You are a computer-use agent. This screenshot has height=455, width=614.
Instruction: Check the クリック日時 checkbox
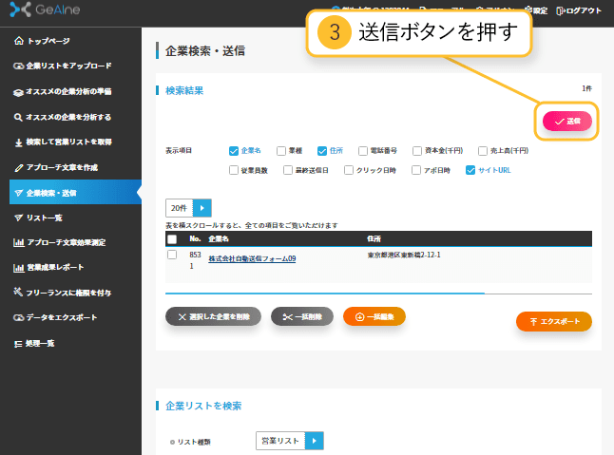[349, 170]
